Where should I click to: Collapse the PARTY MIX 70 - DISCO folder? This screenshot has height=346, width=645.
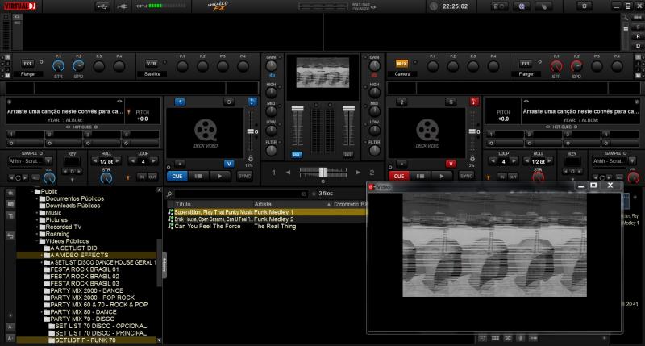click(x=42, y=319)
